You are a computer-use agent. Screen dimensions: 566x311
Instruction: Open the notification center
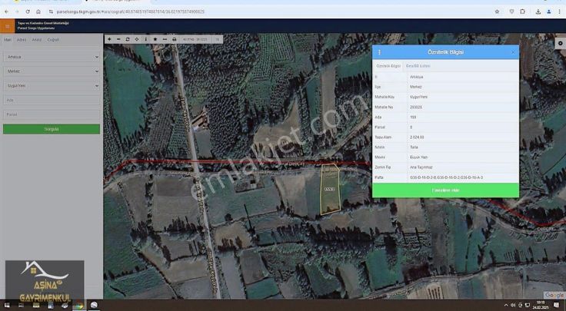click(x=556, y=306)
